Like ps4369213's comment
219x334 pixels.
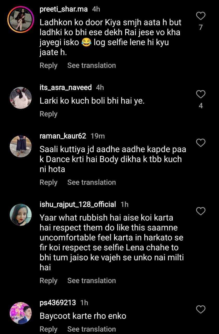tap(200, 309)
